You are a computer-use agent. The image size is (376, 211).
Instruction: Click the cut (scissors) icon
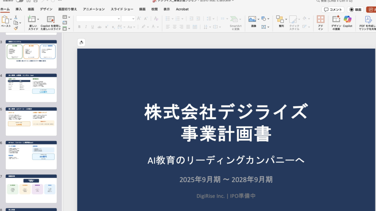[x=16, y=17]
